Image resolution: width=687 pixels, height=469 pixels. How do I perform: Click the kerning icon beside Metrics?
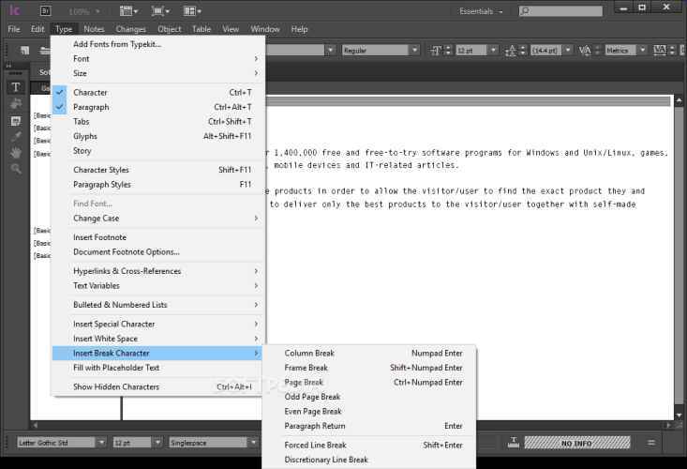point(586,50)
